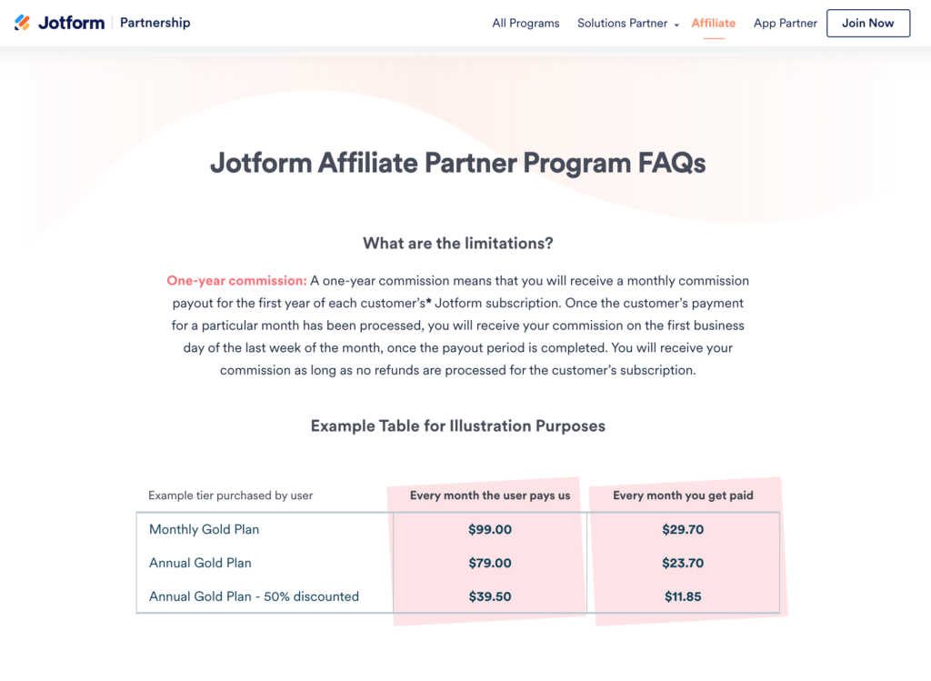Click 'Every month the user pays us' header
The width and height of the screenshot is (931, 681).
click(490, 496)
